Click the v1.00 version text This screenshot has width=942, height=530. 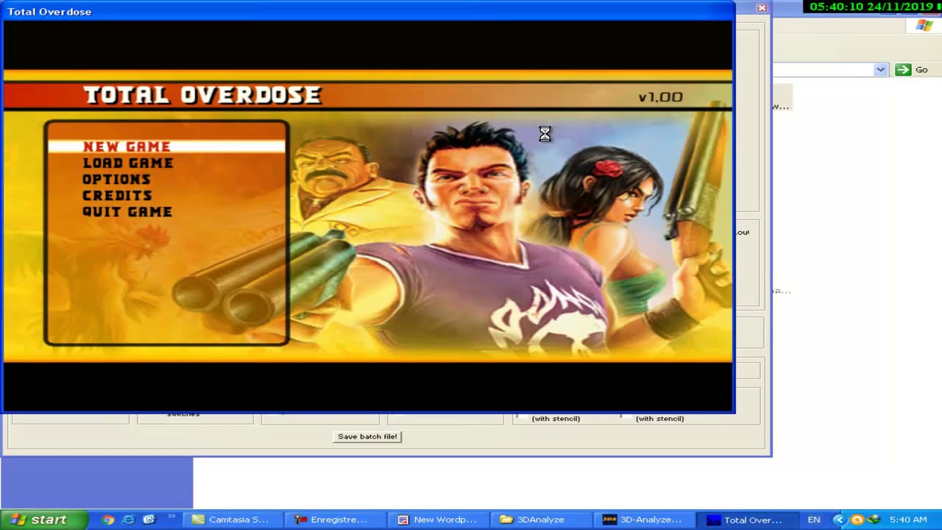(x=660, y=96)
